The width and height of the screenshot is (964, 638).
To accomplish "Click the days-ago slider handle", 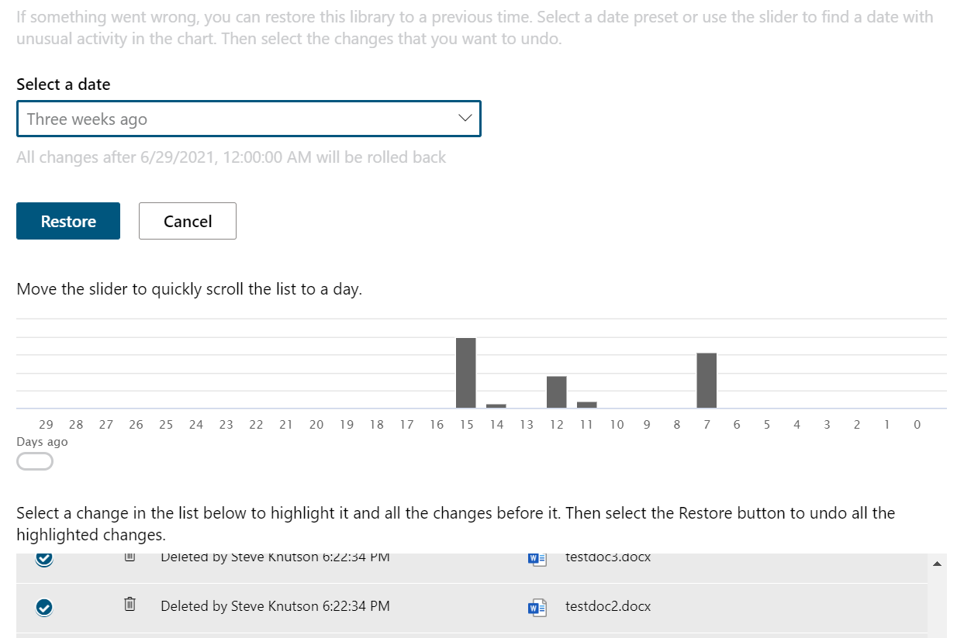I will pos(35,462).
